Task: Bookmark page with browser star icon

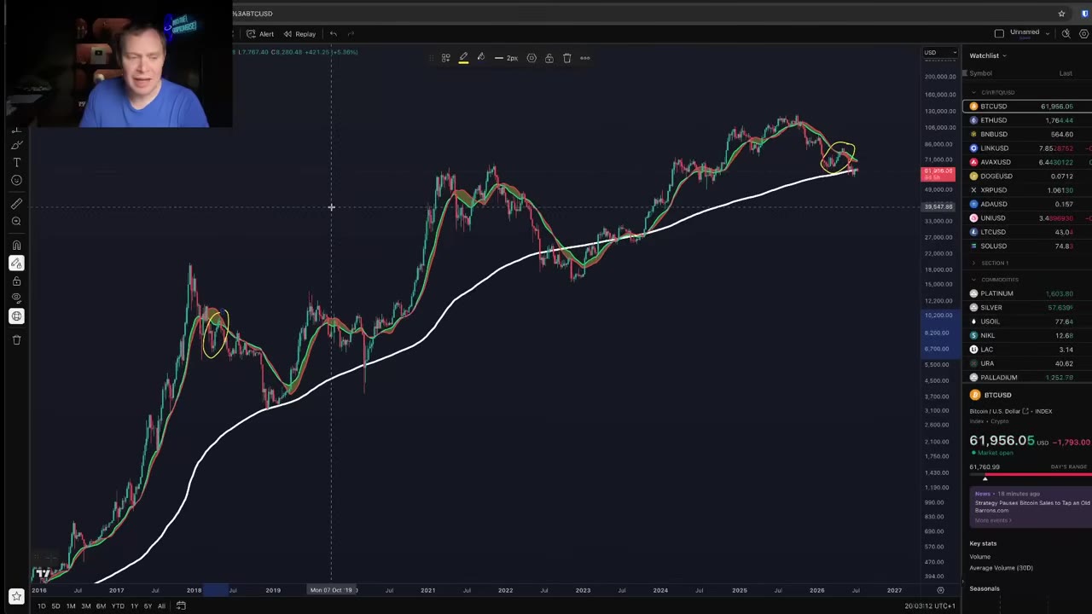Action: tap(1061, 14)
